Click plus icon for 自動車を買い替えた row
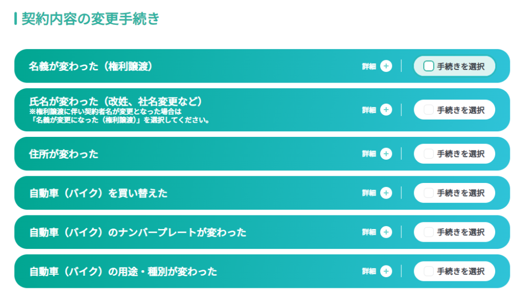This screenshot has width=519, height=297. point(386,193)
